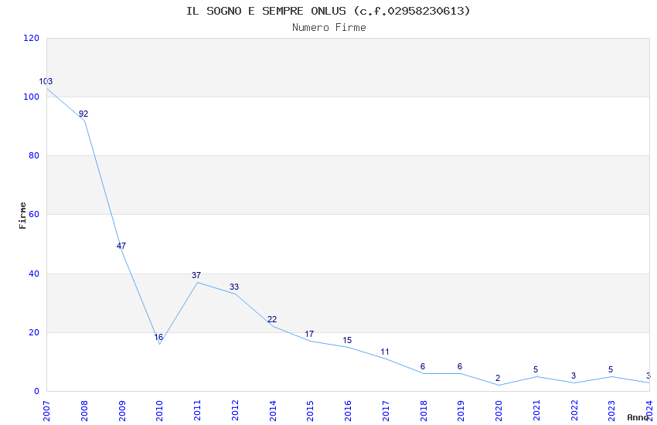
Task: Click x-axis year label 2010
Action: (160, 411)
